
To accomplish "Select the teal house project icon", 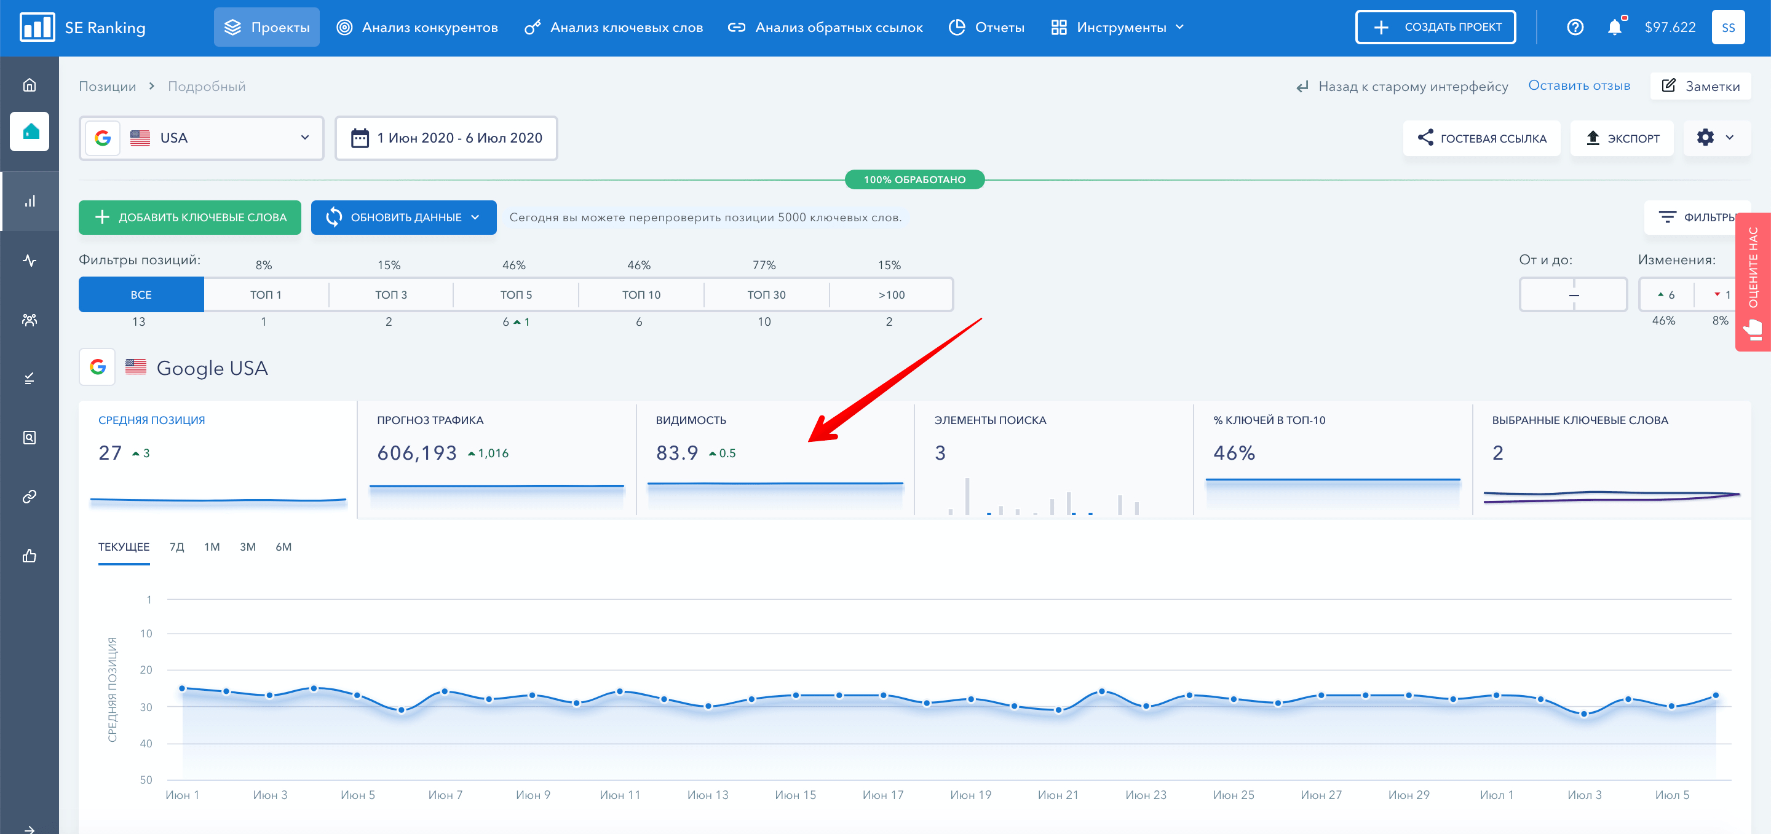I will [x=30, y=131].
